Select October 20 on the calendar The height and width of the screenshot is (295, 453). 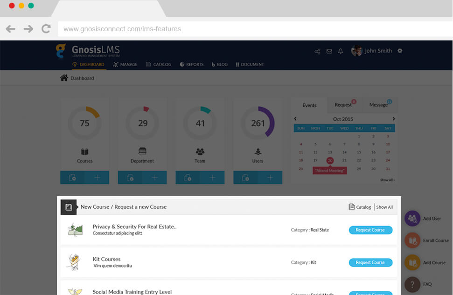[330, 160]
